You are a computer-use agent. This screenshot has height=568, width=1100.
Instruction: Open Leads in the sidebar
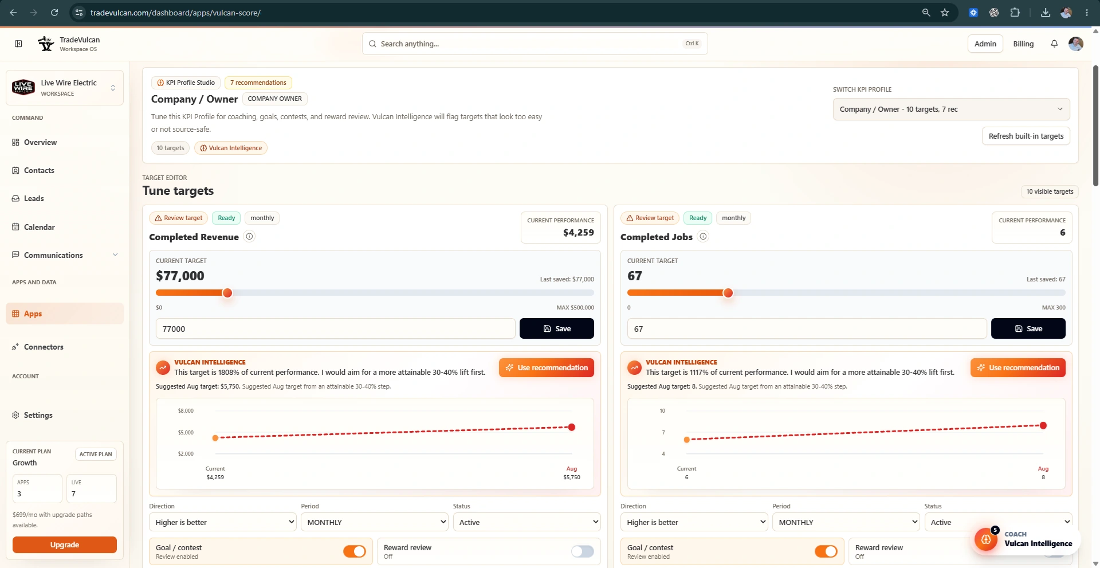65,198
